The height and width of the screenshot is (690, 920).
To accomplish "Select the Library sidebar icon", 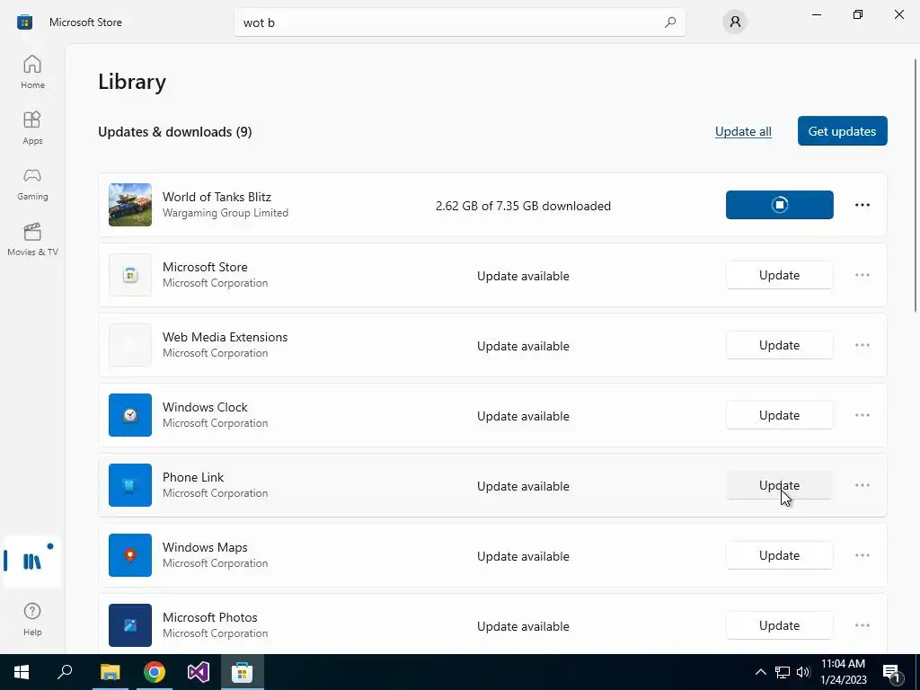I will 32,561.
